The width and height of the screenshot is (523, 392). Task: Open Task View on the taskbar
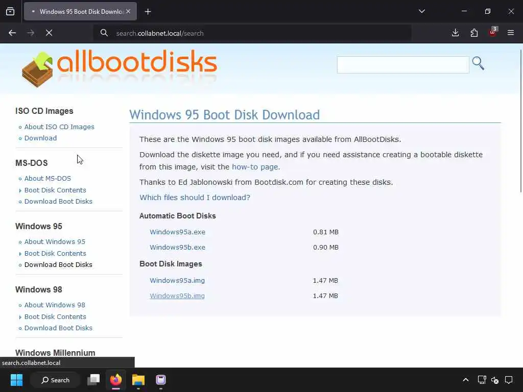click(93, 380)
